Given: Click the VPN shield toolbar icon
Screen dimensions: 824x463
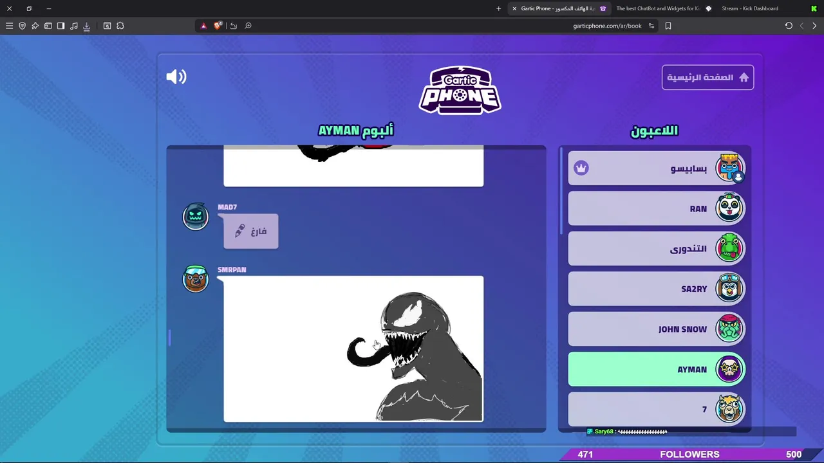Looking at the screenshot, I should click(22, 26).
